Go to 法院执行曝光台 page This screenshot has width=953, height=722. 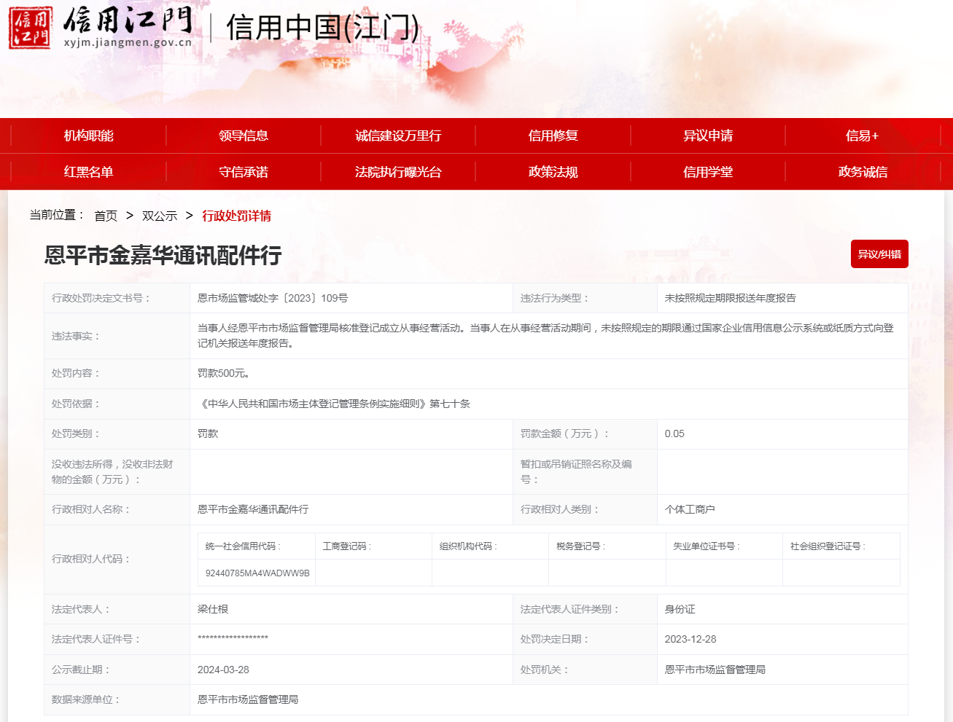click(398, 172)
